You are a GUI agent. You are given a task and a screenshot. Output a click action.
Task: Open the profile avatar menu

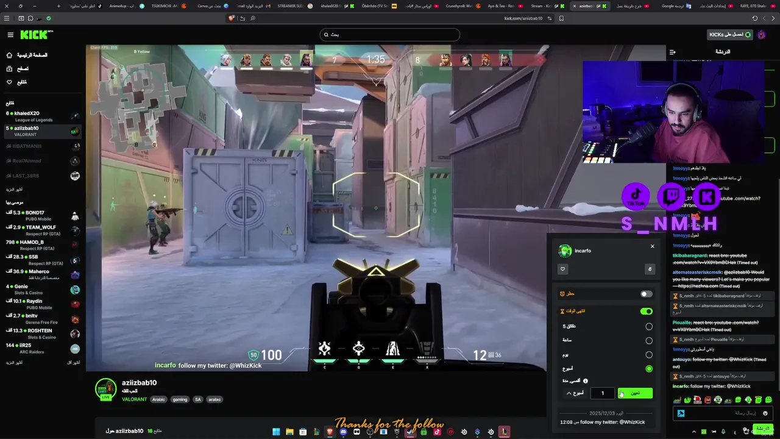point(761,35)
